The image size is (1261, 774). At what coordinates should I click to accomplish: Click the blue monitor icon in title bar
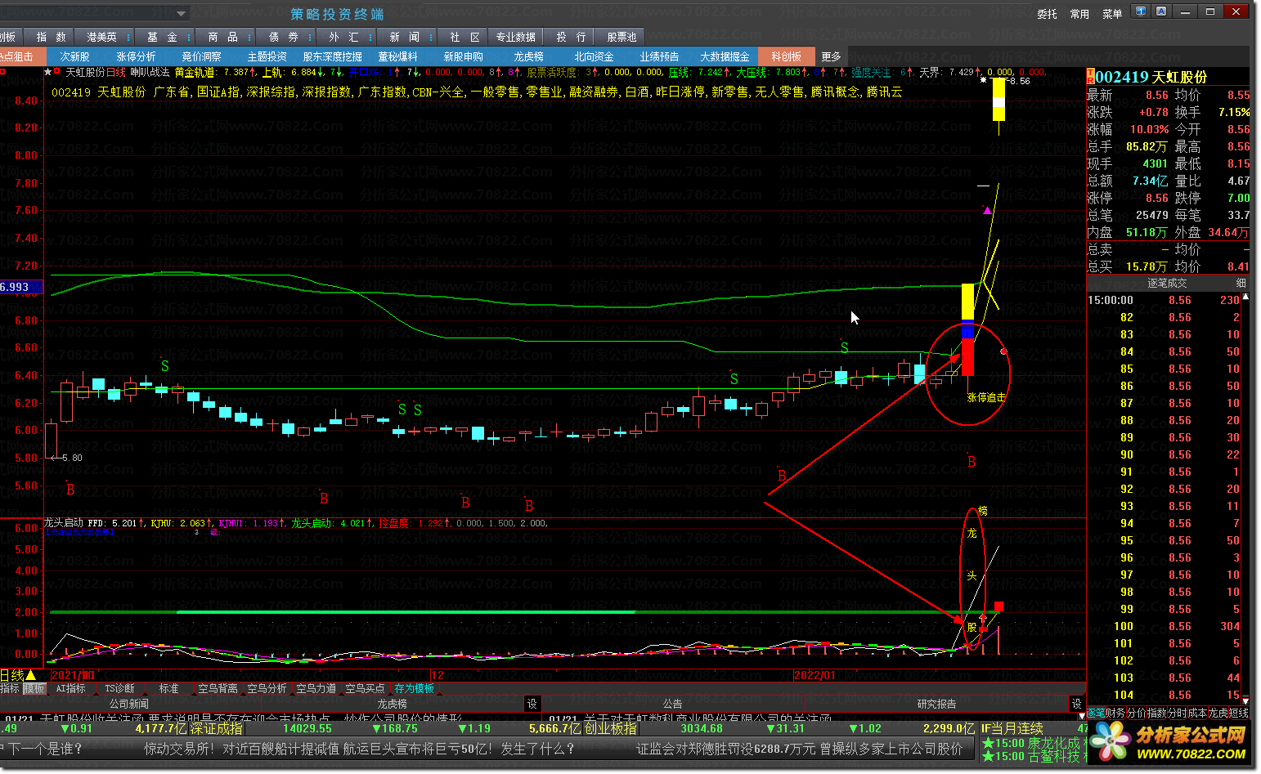point(1141,11)
